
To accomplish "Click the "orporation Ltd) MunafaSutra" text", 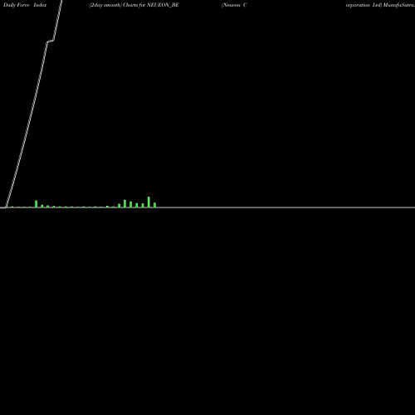I will [x=380, y=5].
